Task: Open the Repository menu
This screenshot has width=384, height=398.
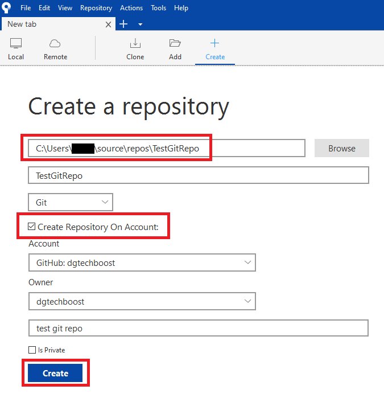Action: pyautogui.click(x=96, y=8)
